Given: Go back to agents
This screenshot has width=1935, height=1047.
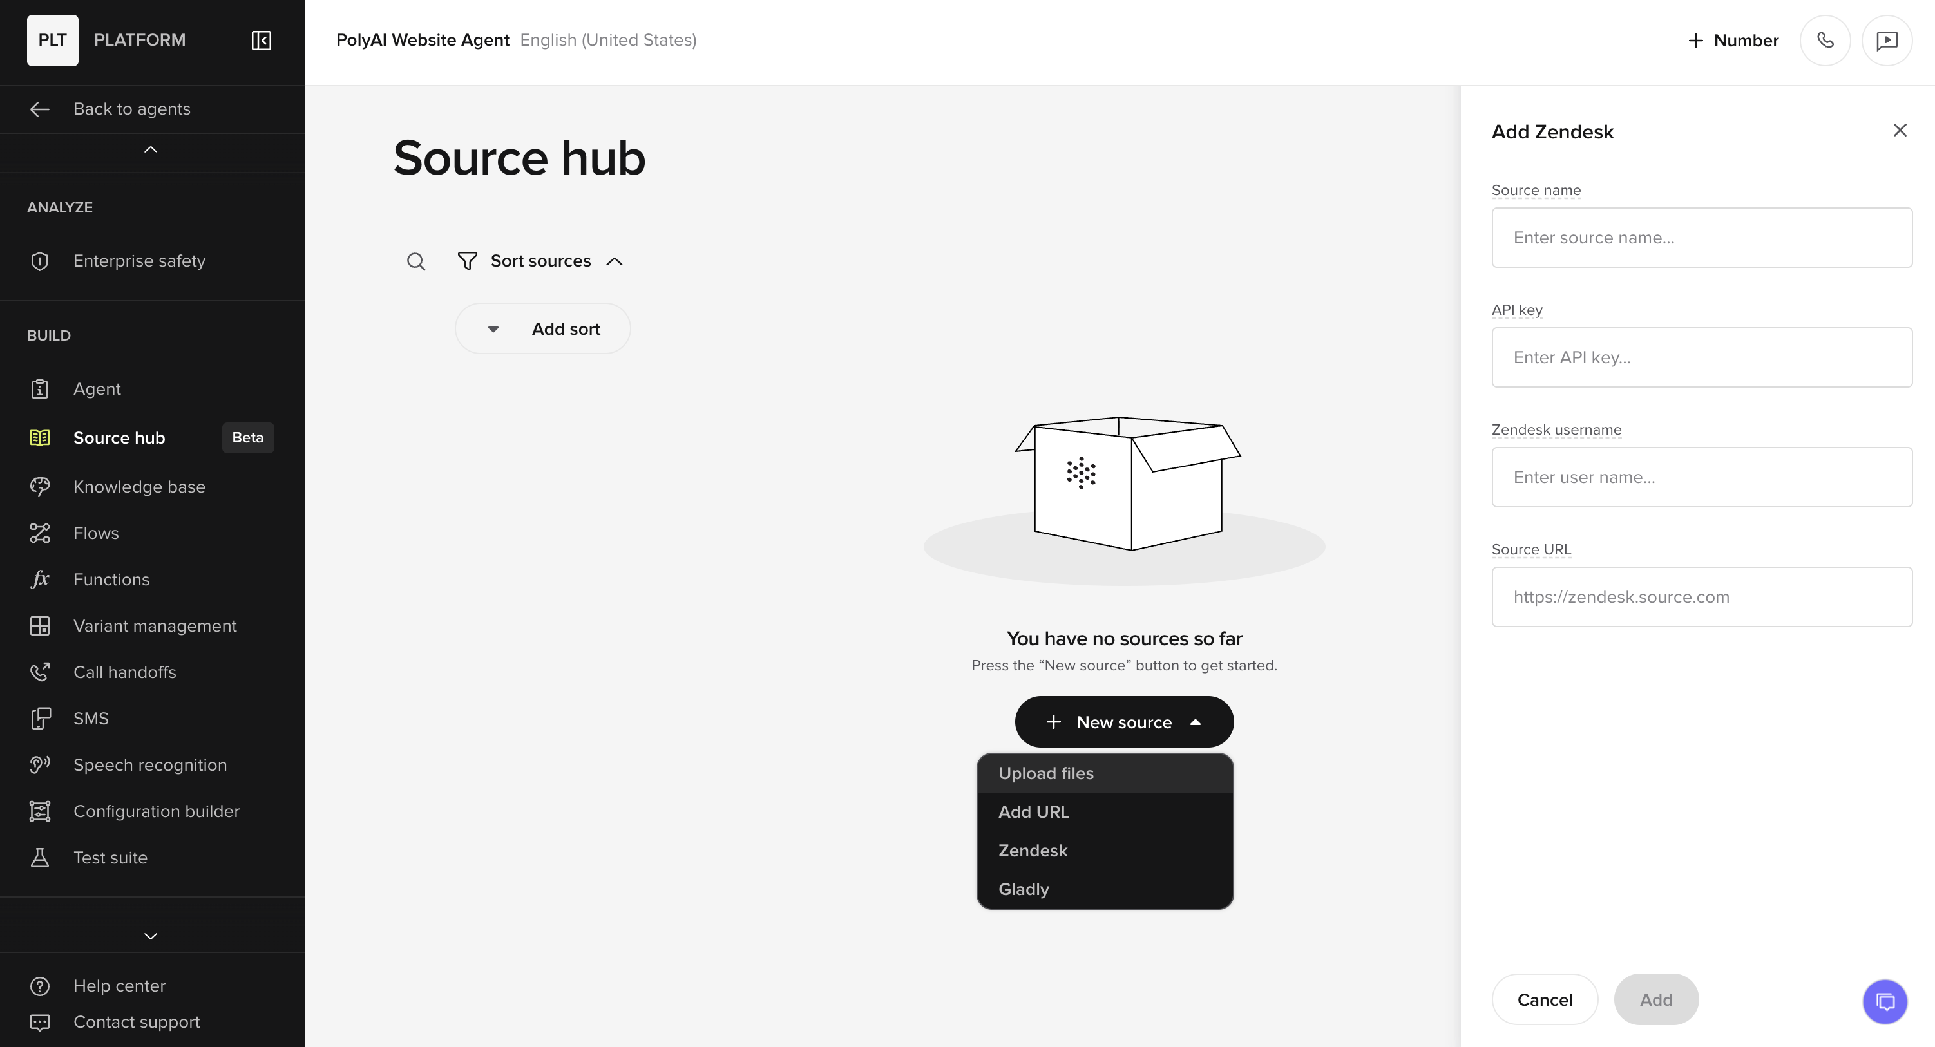Looking at the screenshot, I should point(131,109).
